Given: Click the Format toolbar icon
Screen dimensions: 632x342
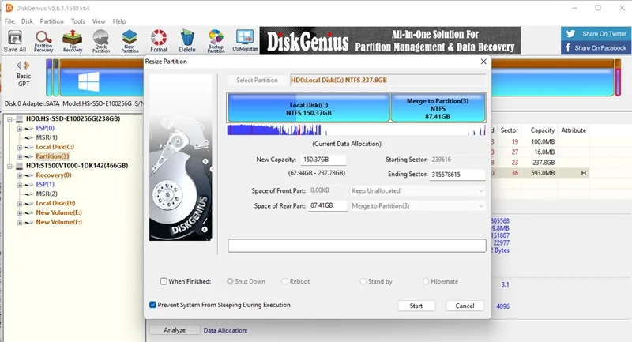Looking at the screenshot, I should pyautogui.click(x=159, y=41).
